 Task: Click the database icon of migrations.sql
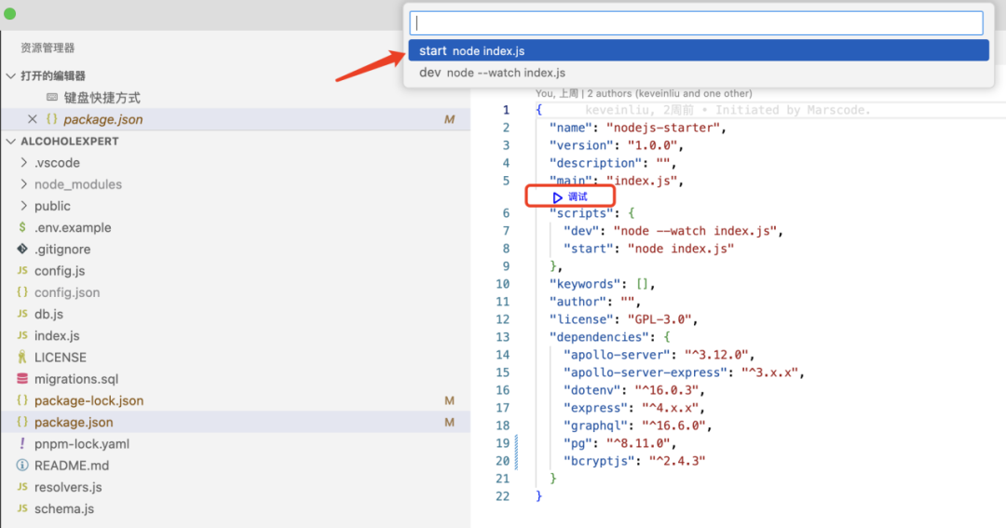click(22, 379)
